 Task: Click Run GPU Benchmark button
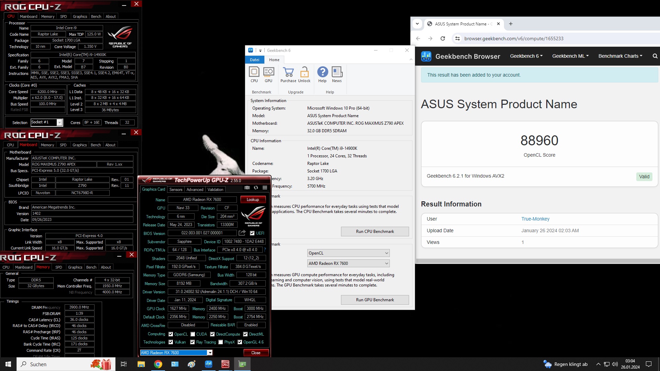(375, 300)
